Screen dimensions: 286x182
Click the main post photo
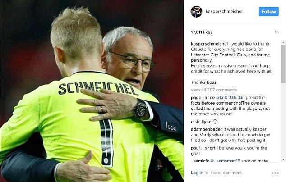(x=92, y=91)
